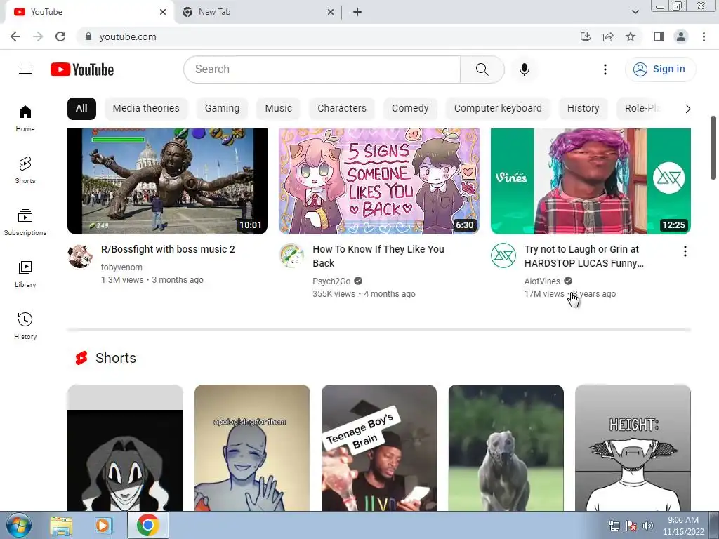Open Subscriptions from the sidebar
Viewport: 719px width, 539px height.
click(x=25, y=222)
